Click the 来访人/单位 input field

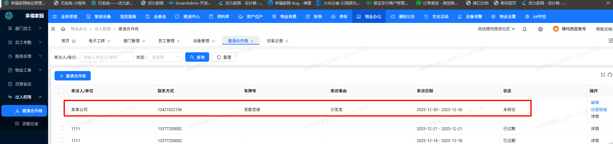pyautogui.click(x=107, y=57)
